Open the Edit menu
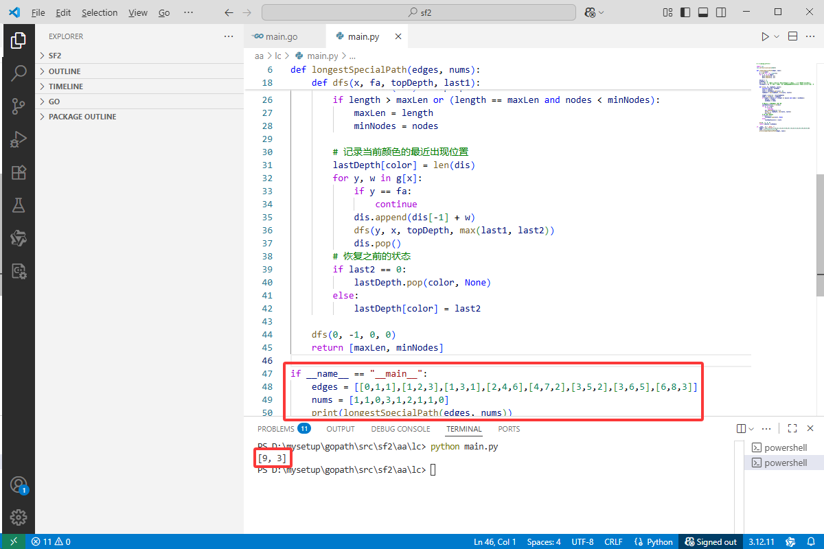The image size is (824, 549). [63, 12]
